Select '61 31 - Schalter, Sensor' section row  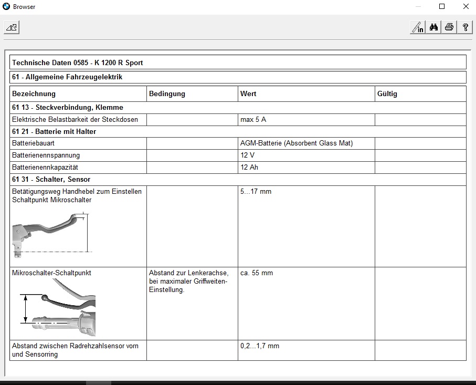click(x=238, y=180)
